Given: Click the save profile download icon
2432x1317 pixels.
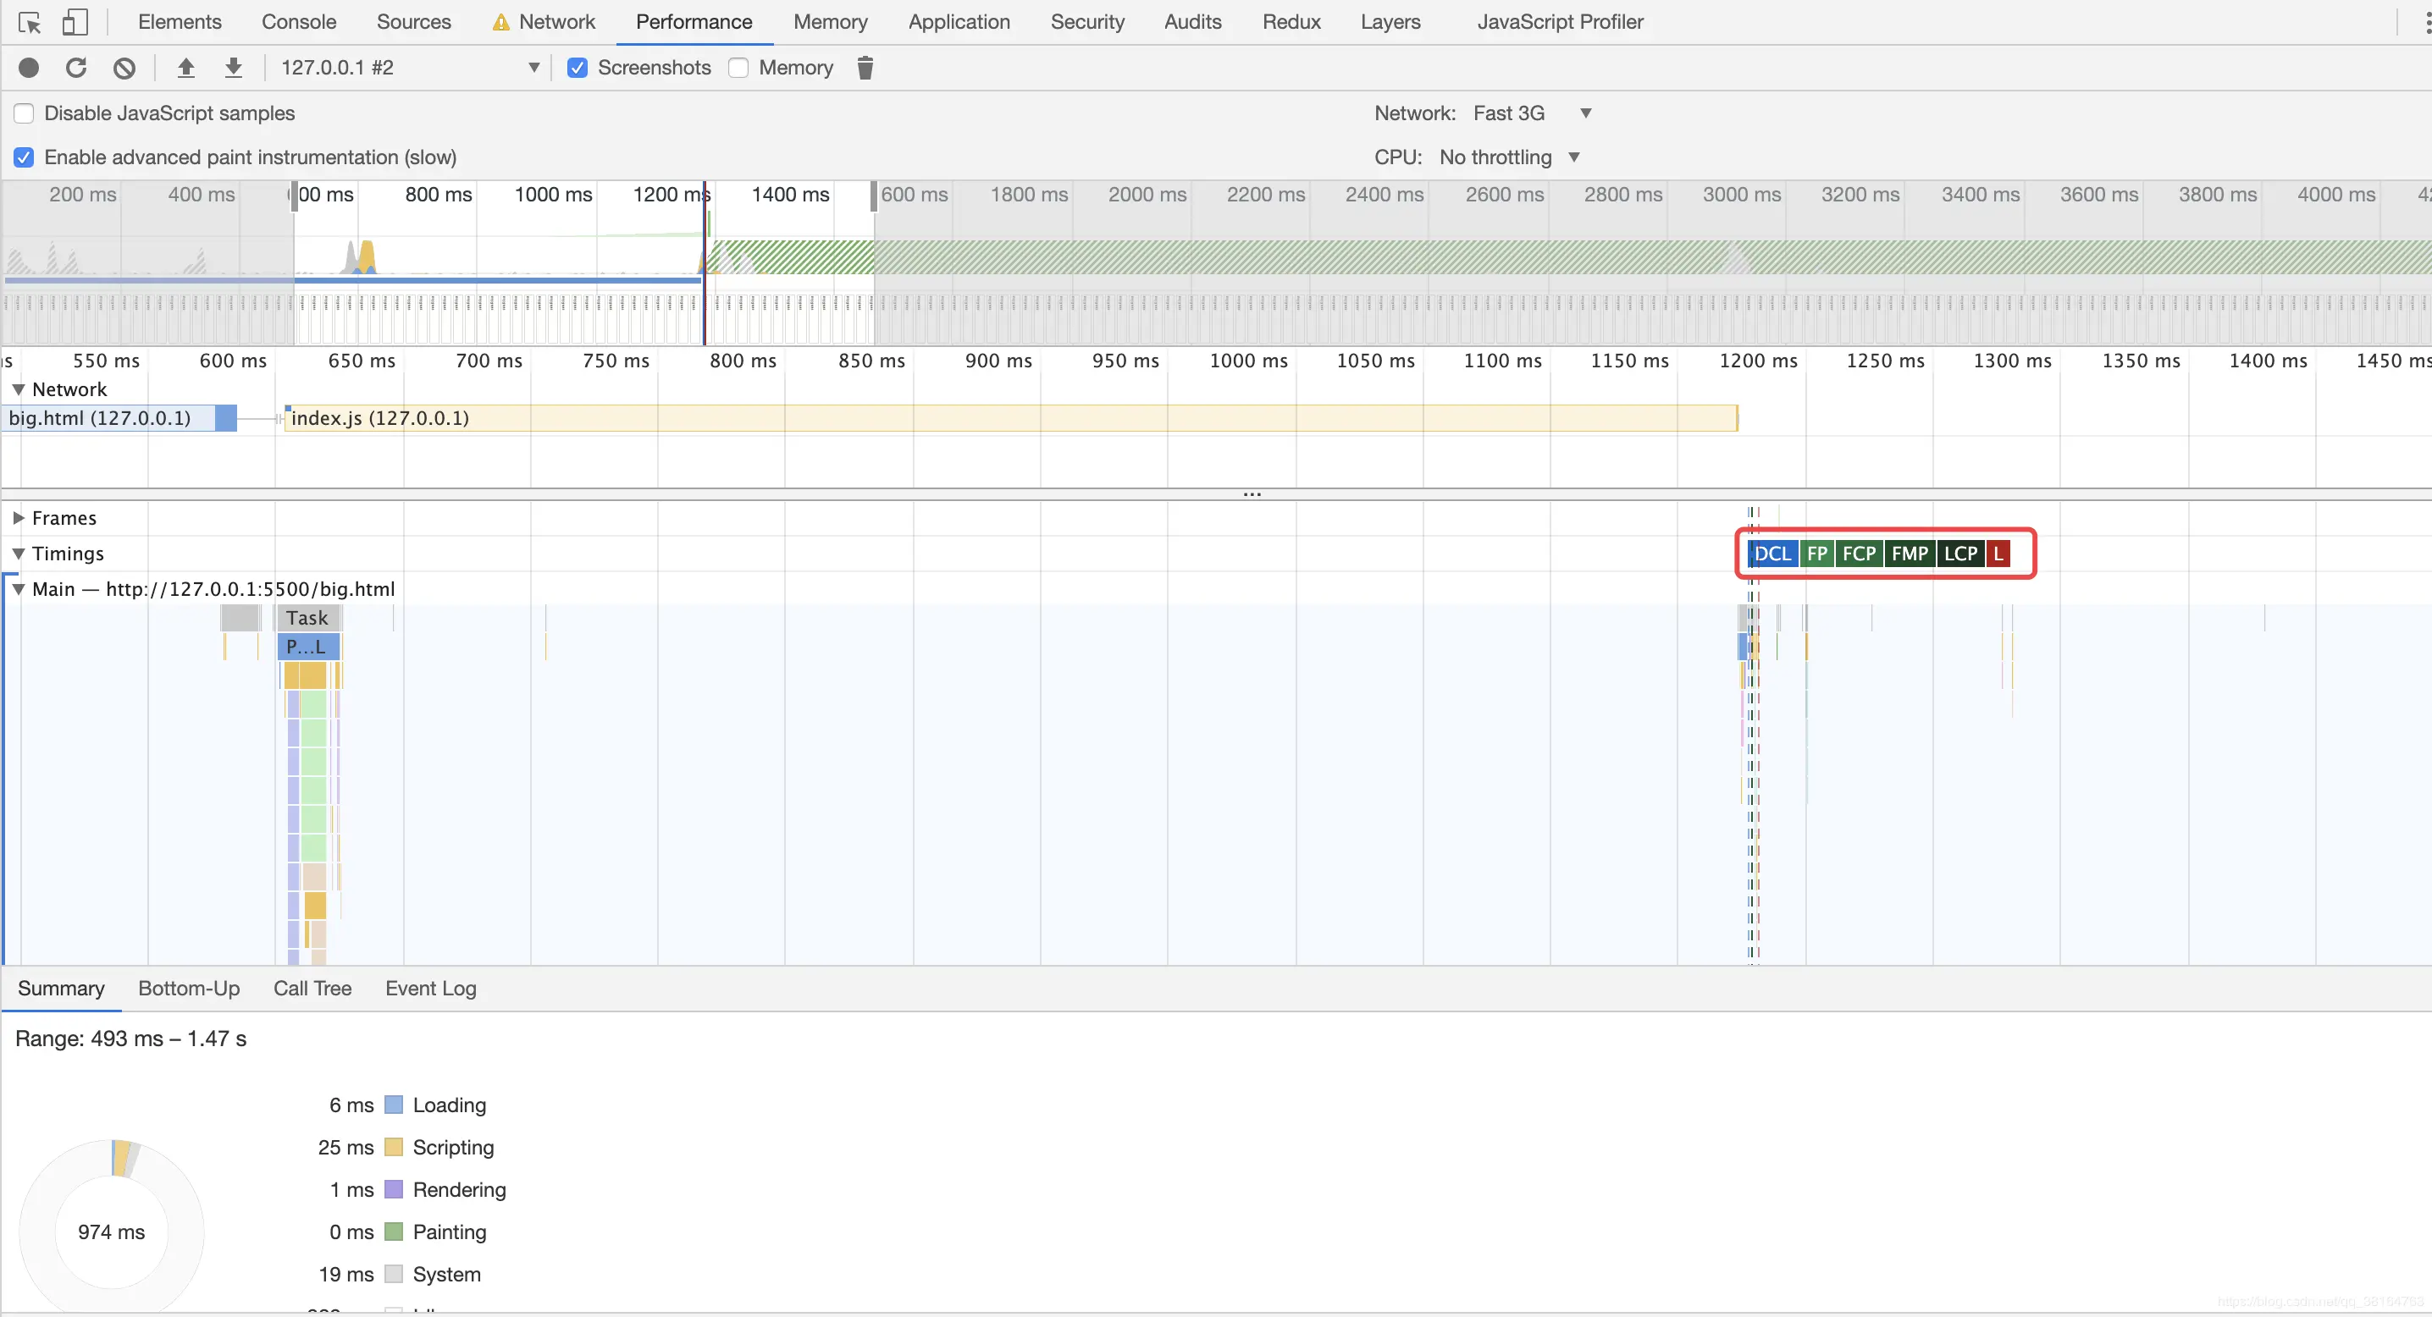Looking at the screenshot, I should point(233,67).
